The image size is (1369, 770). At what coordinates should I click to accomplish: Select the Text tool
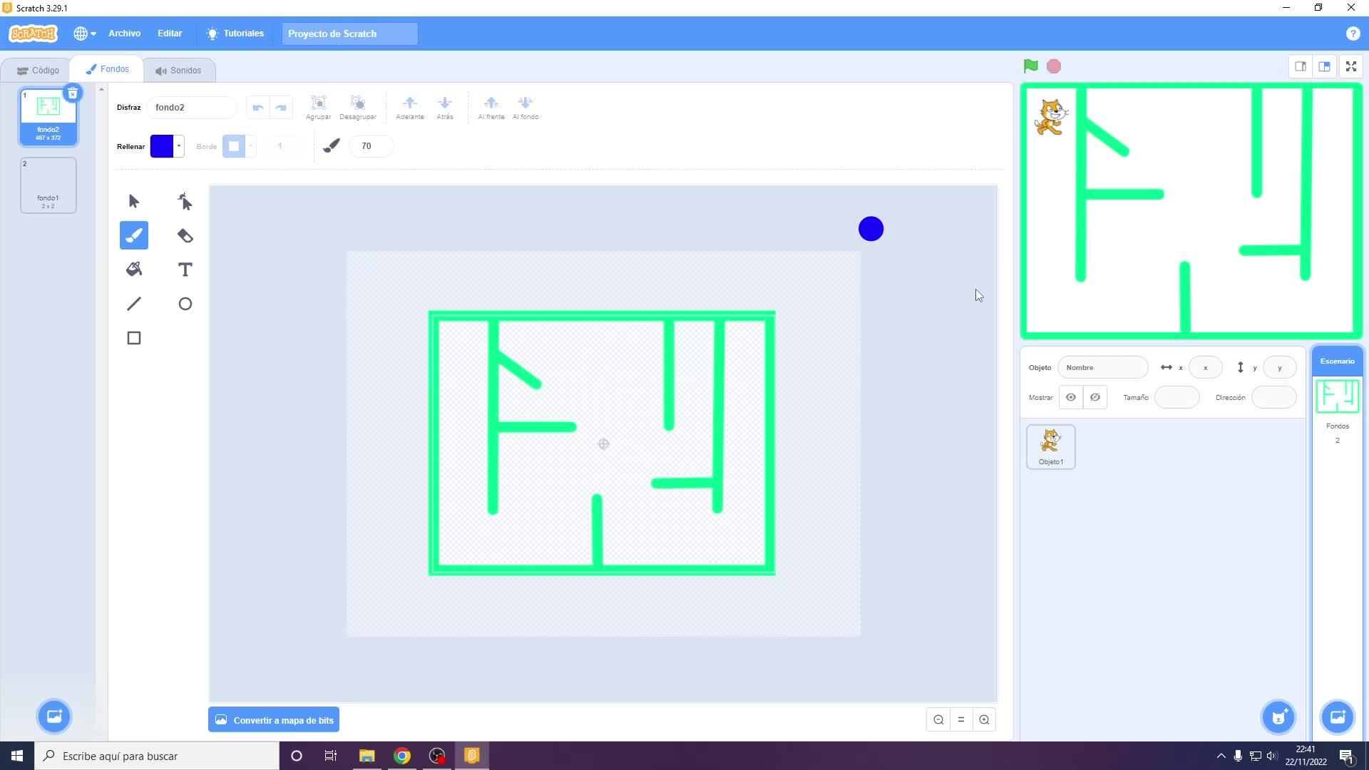tap(185, 269)
